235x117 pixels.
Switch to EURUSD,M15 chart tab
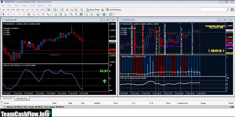(x=22, y=98)
